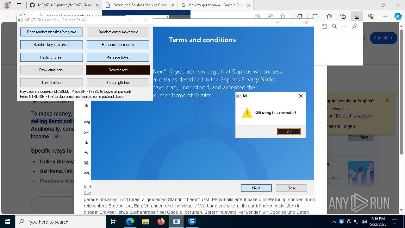
Task: Open the Extensions puzzle-piece icon
Action: click(300, 16)
